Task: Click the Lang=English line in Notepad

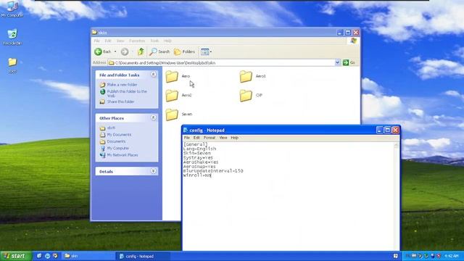Action: [199, 149]
